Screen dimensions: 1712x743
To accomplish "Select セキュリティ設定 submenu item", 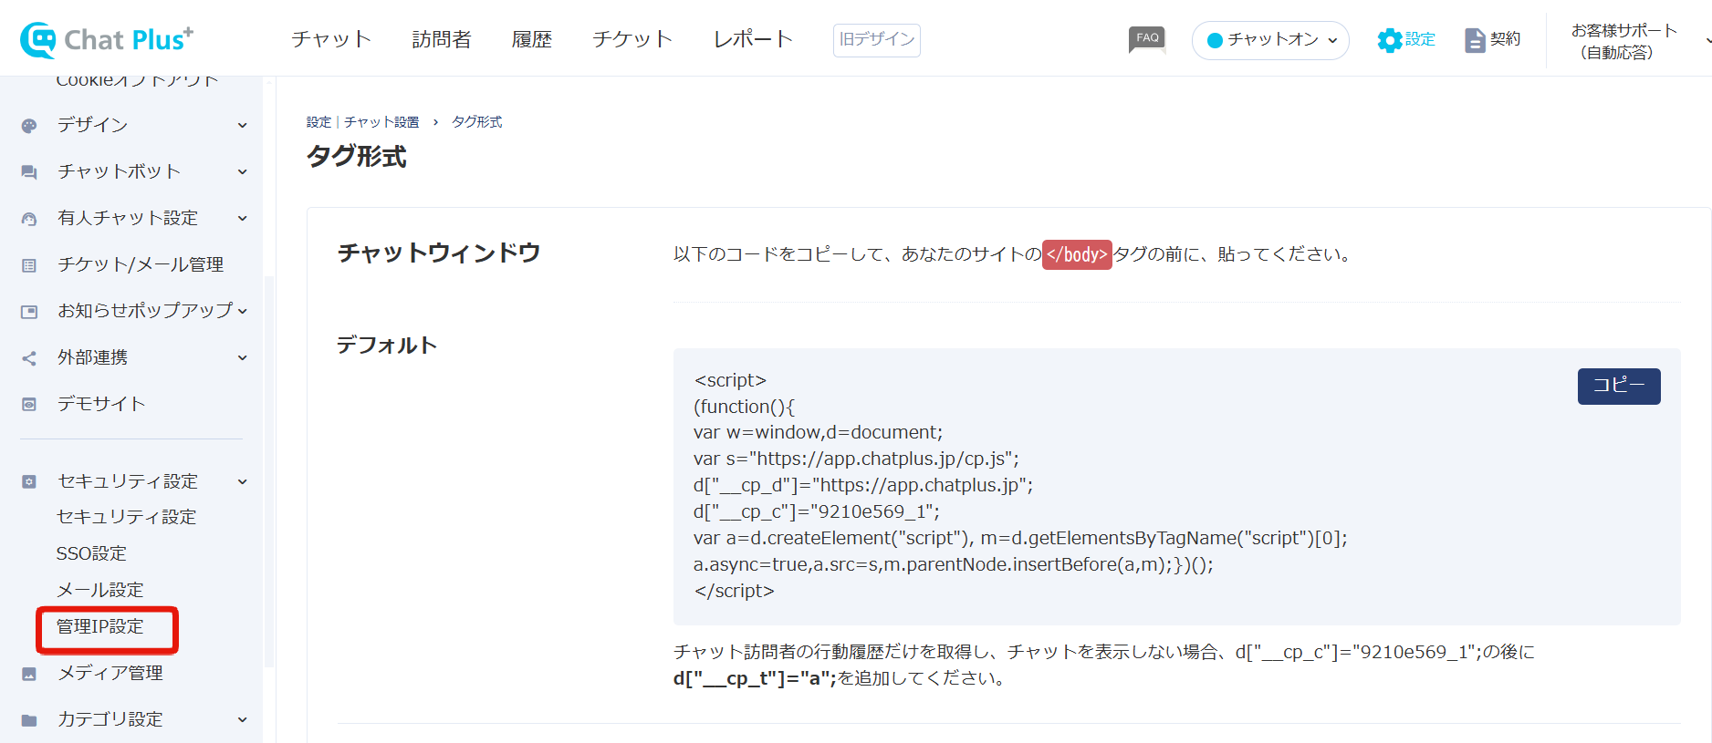I will click(x=126, y=517).
